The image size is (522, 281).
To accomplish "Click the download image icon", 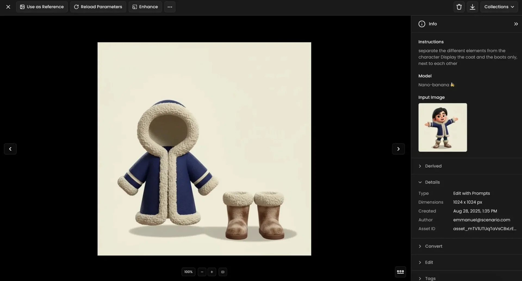I will [473, 7].
